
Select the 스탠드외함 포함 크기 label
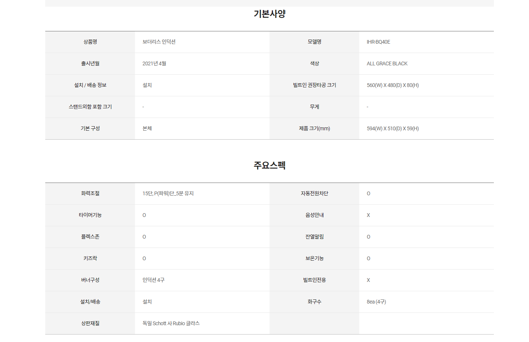click(90, 107)
